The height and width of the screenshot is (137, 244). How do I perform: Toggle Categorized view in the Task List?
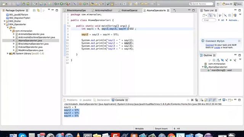tap(210, 15)
